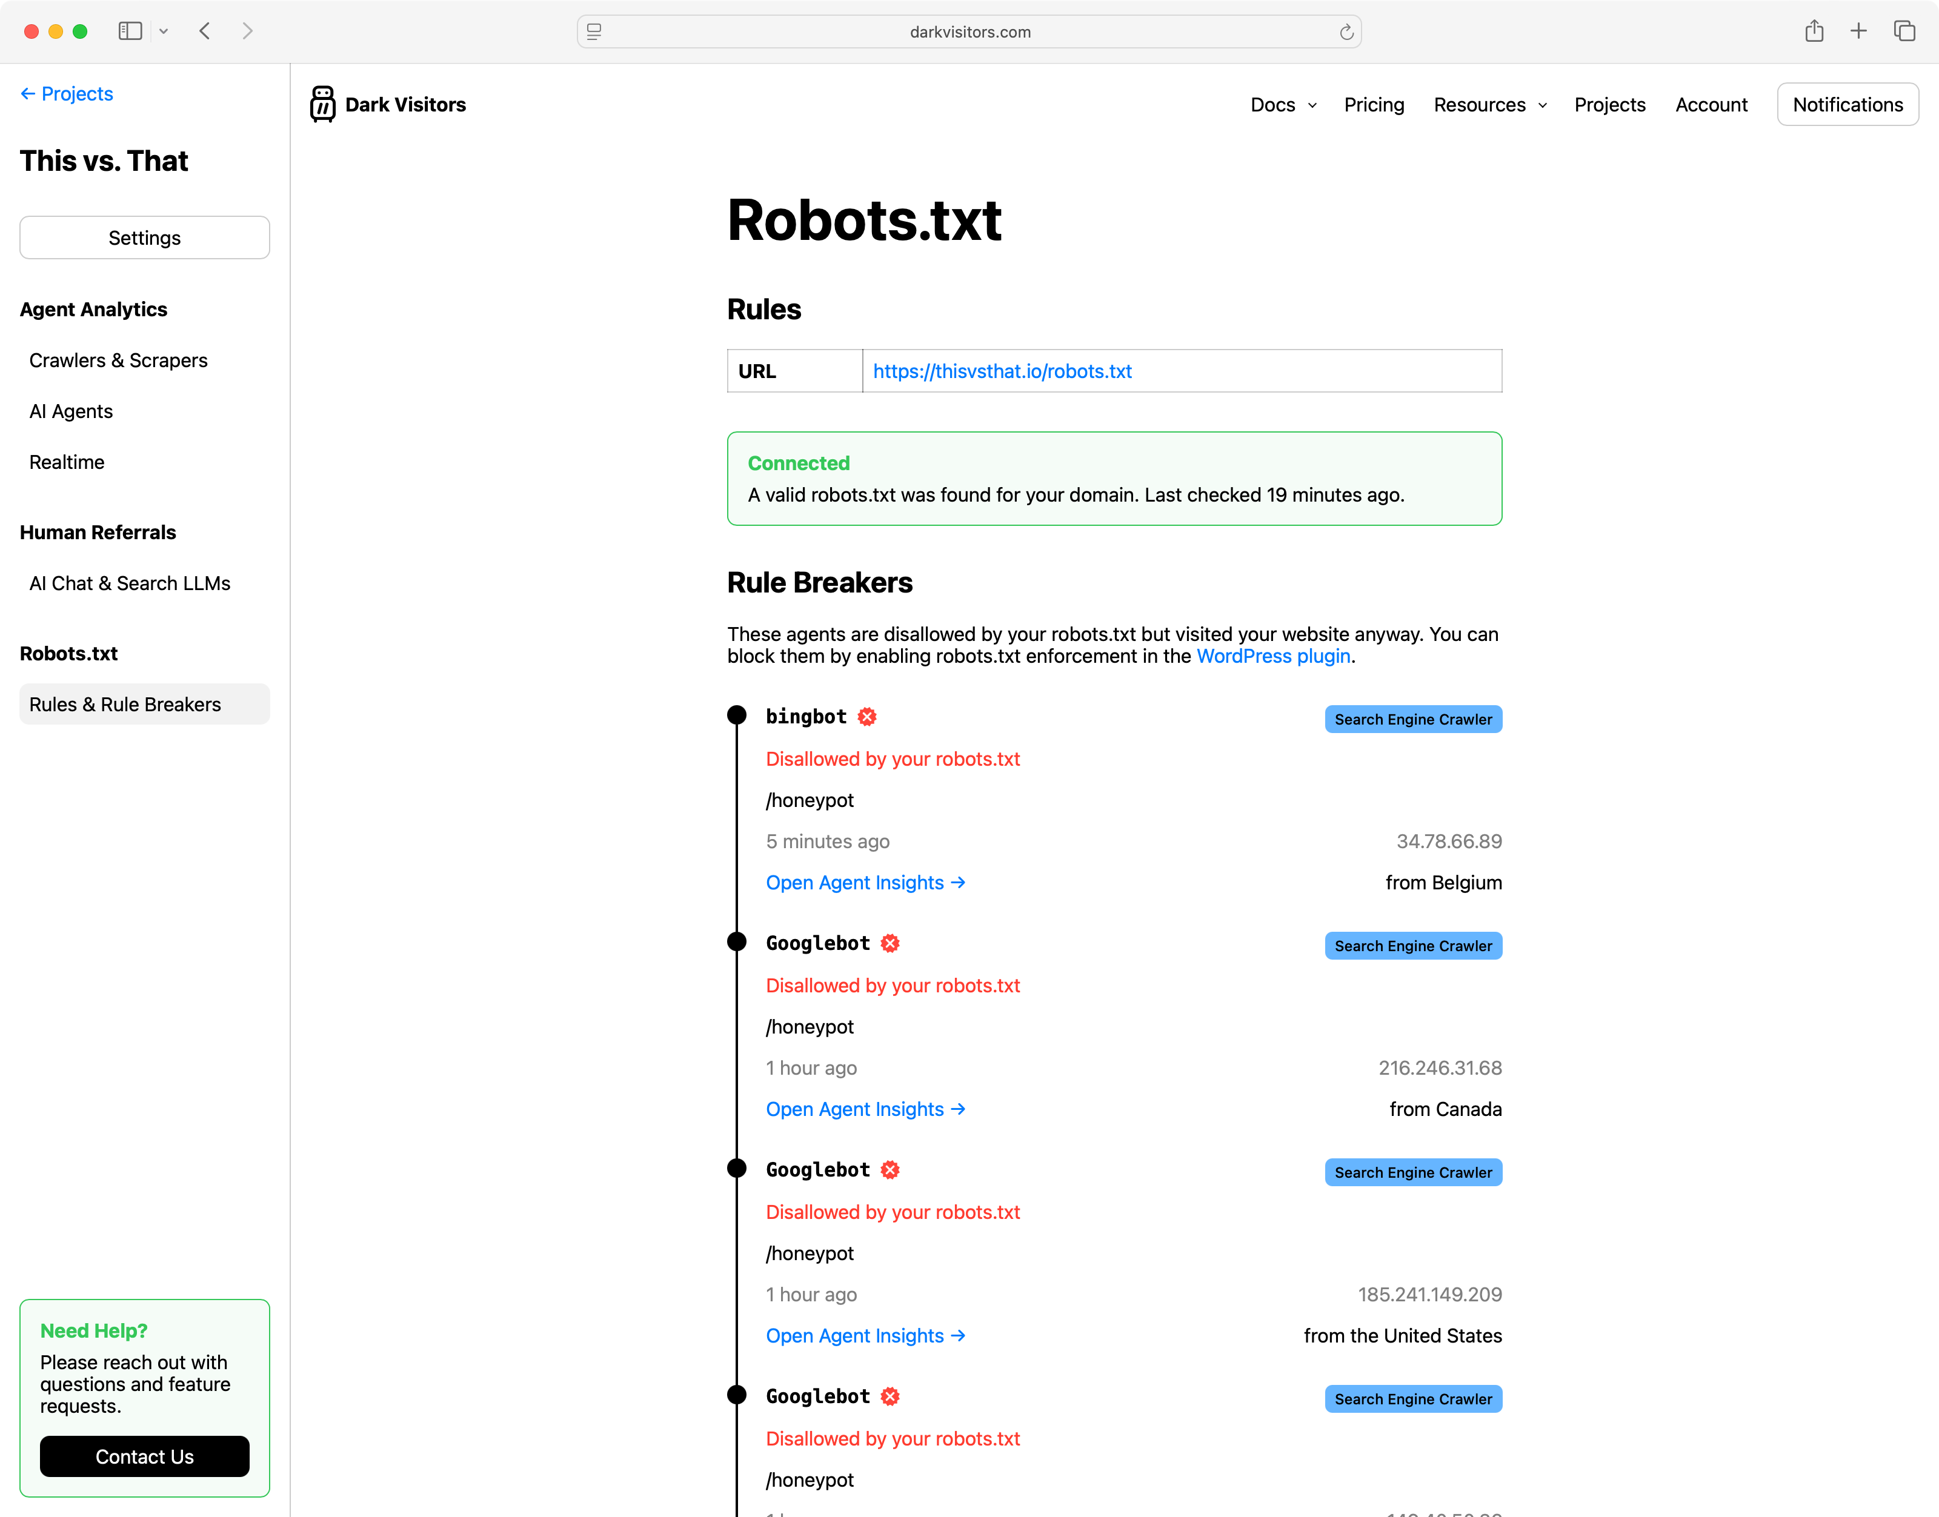Click the red rule-breaker badge next to bingbot
Screen dimensions: 1939x1517
coord(867,717)
